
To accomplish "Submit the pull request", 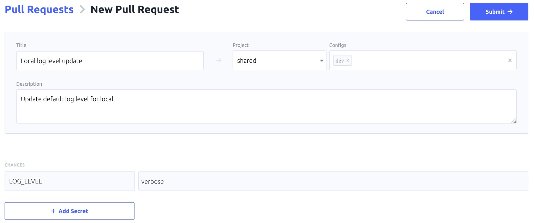I will click(x=499, y=12).
